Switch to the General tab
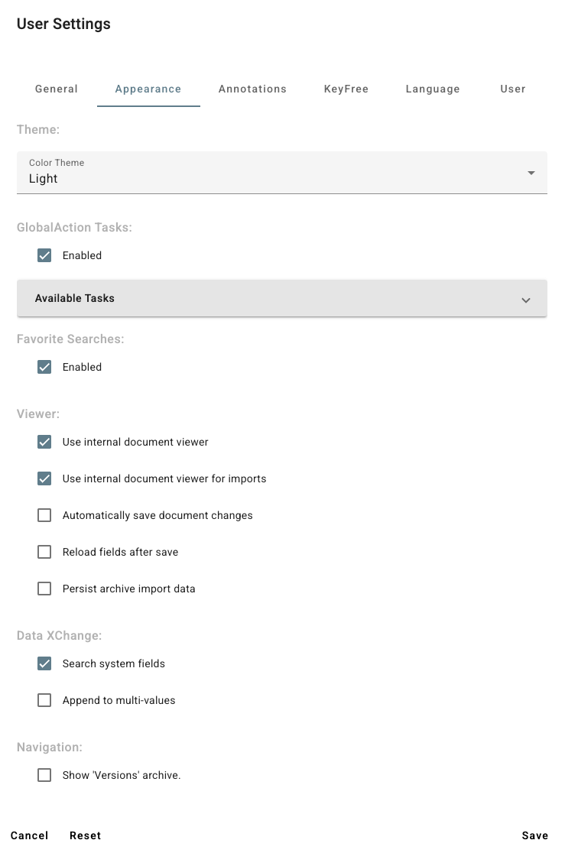Viewport: 565px width, 853px height. 57,89
